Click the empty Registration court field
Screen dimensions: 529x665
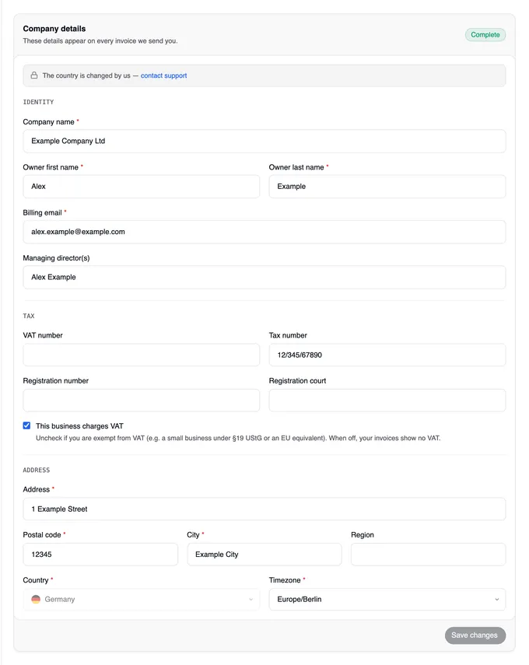pyautogui.click(x=387, y=401)
